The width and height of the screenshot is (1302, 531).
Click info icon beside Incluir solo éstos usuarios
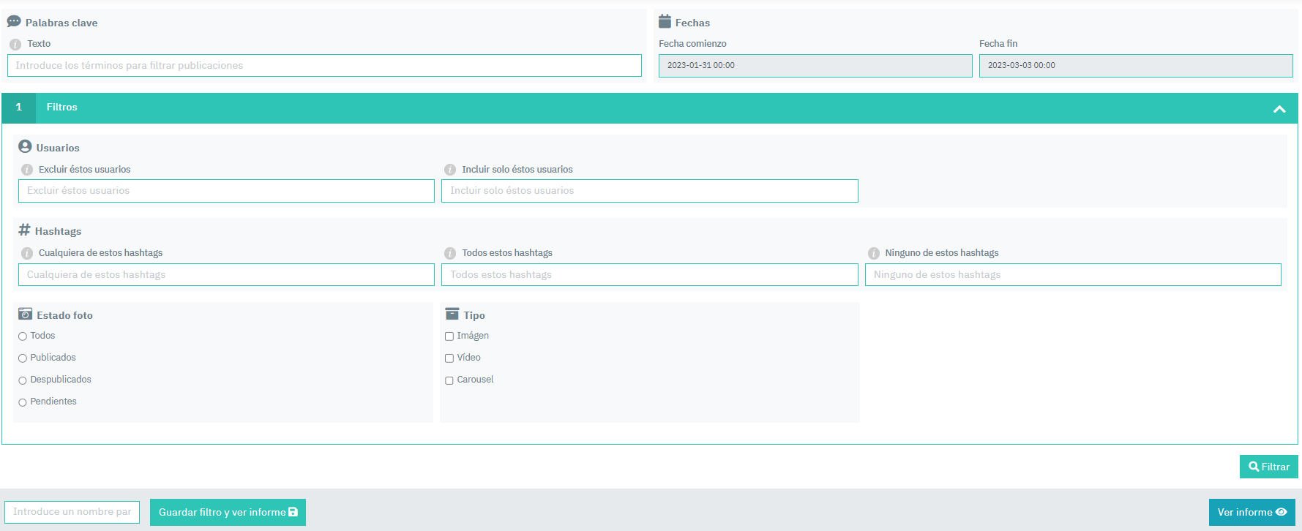coord(450,170)
